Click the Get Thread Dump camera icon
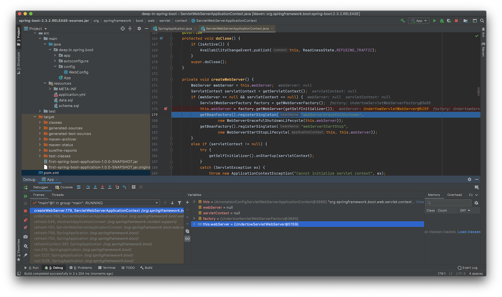The height and width of the screenshot is (297, 502). [x=25, y=237]
